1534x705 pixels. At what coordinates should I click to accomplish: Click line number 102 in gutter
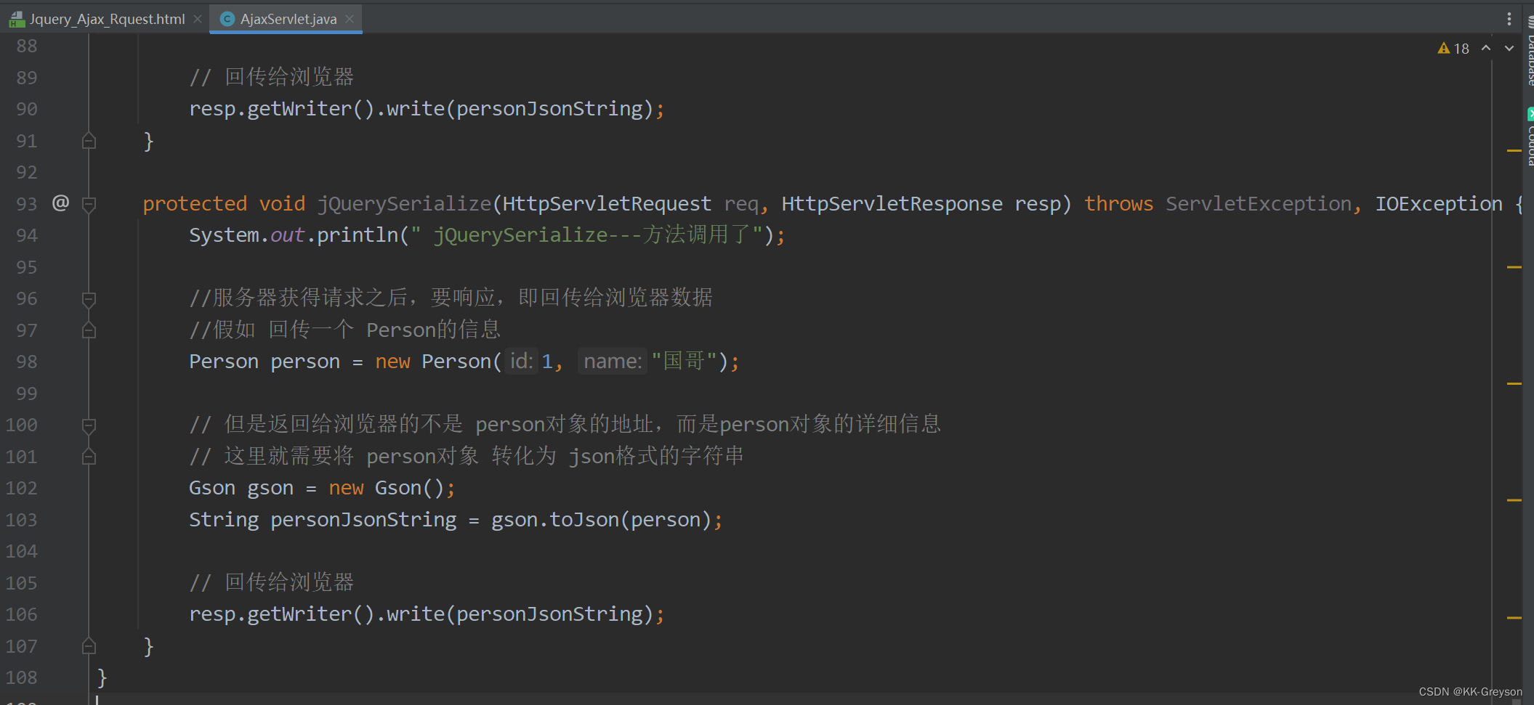coord(22,488)
